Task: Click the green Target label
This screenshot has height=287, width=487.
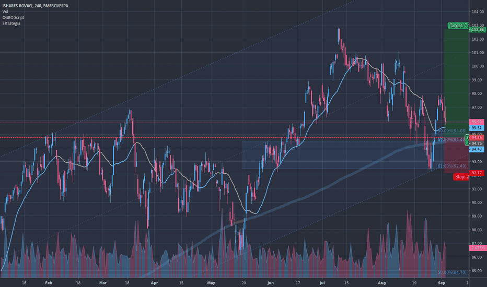Action: [458, 26]
